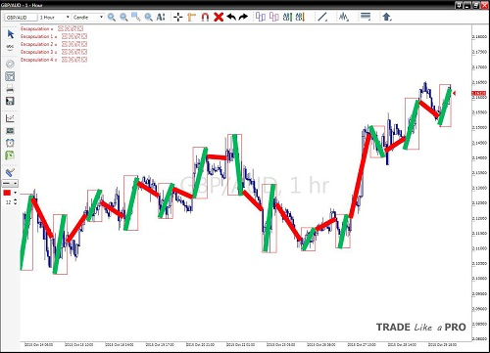Select the abc text tool in the sidebar
Viewport: 490px width, 353px height.
point(10,47)
